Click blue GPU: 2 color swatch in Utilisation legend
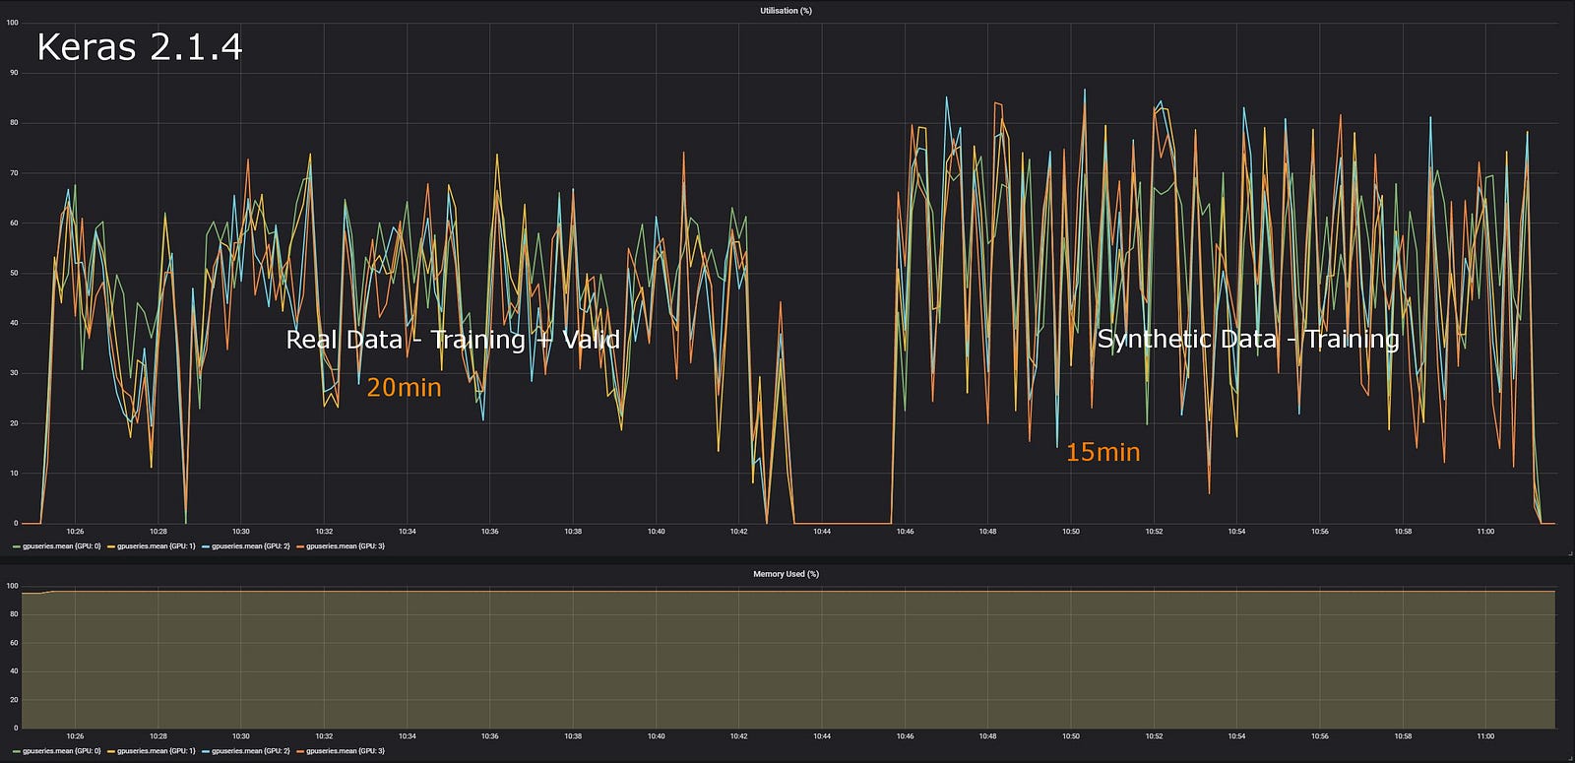 coord(205,546)
